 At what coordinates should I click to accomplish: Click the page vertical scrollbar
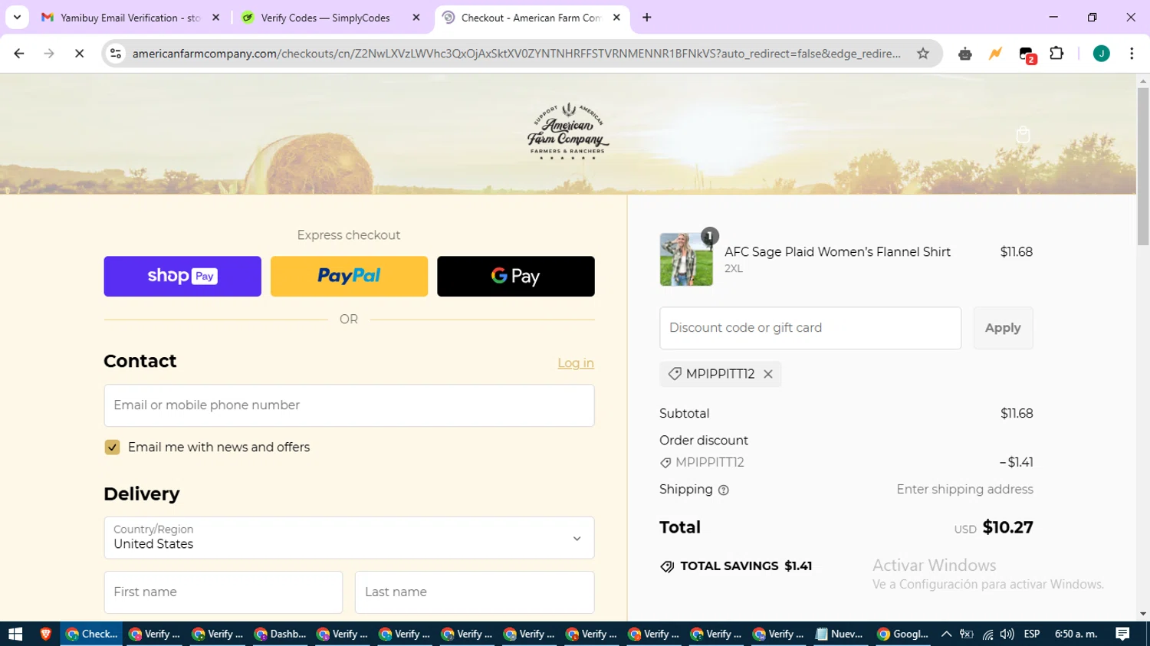click(x=1143, y=167)
